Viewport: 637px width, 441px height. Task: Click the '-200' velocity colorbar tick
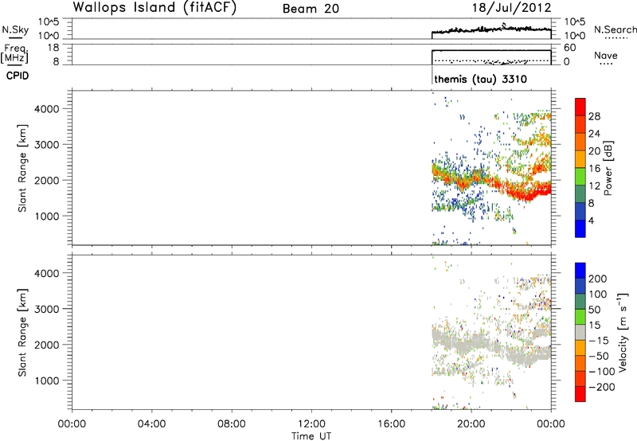[x=602, y=387]
